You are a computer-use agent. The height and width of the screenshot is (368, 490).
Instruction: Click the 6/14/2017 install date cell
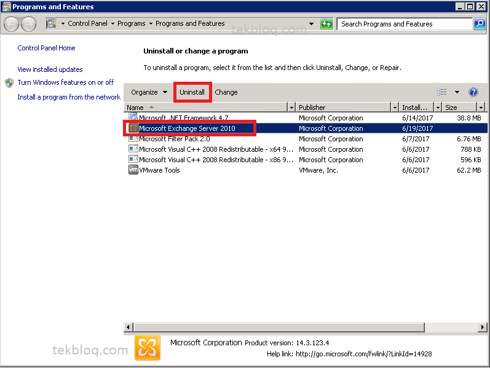point(417,118)
